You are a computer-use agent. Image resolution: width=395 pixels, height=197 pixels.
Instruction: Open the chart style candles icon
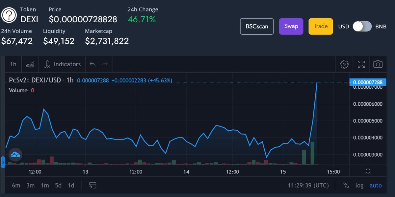pos(30,64)
